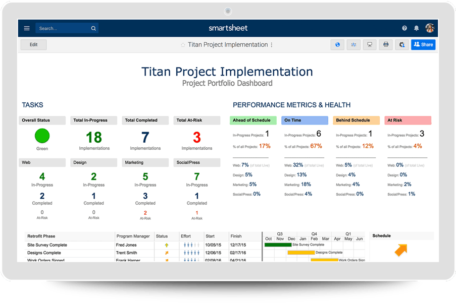Open the user account avatar
Image resolution: width=456 pixels, height=303 pixels.
tap(430, 28)
